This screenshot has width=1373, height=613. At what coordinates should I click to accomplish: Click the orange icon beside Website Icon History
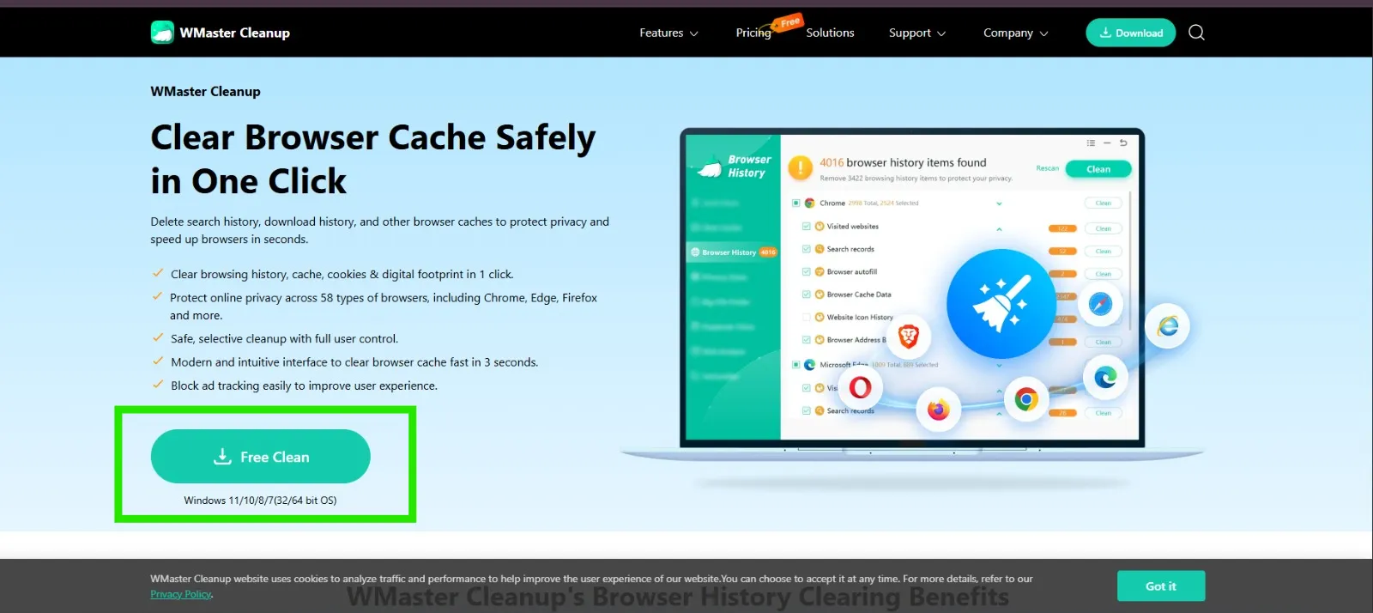pos(820,317)
